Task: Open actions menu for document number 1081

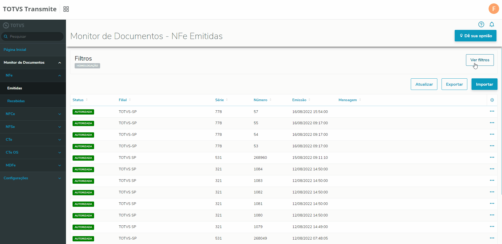Action: [x=492, y=204]
